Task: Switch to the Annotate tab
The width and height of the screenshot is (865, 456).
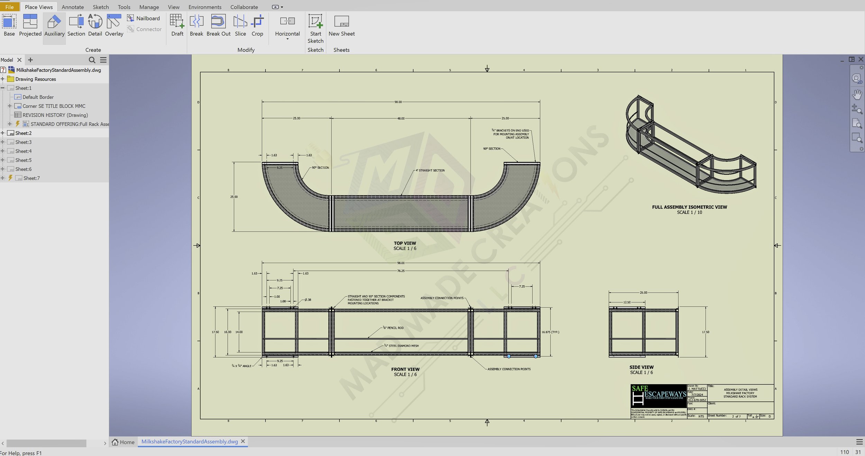Action: (x=73, y=7)
